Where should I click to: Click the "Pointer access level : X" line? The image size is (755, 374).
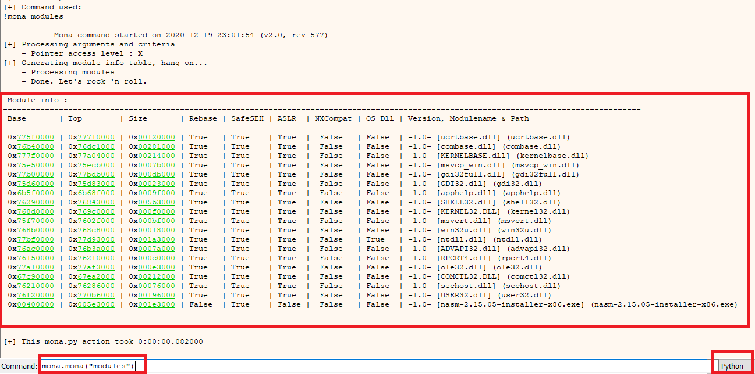(82, 53)
